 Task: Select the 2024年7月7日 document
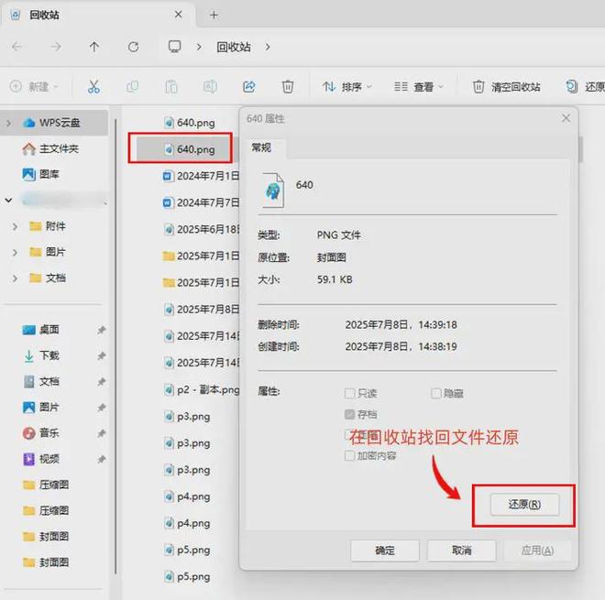pyautogui.click(x=202, y=202)
